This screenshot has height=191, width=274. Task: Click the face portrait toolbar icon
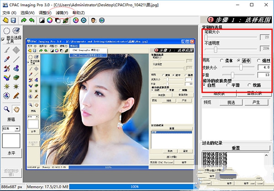pyautogui.click(x=94, y=21)
